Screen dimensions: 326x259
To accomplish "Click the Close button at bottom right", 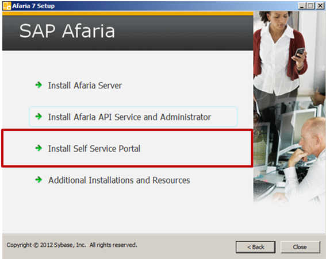I will click(300, 247).
